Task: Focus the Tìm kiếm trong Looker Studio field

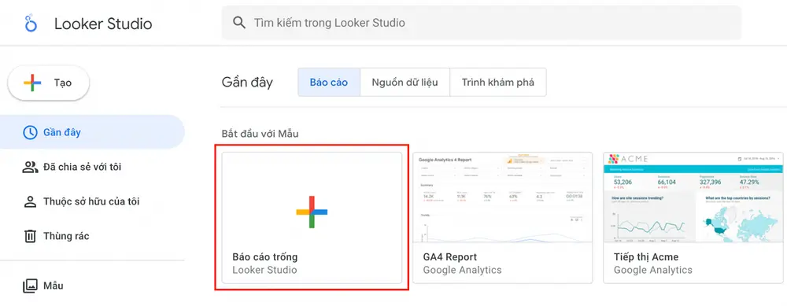Action: (482, 23)
